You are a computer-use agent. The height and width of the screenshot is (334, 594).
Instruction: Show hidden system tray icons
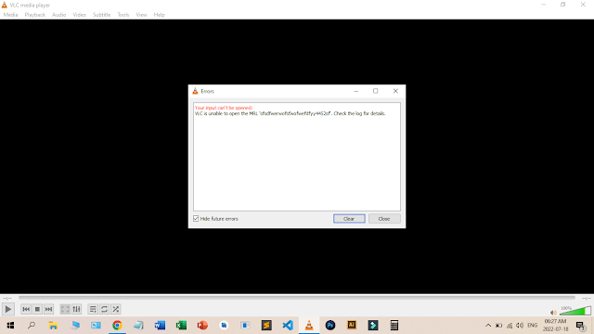point(488,326)
